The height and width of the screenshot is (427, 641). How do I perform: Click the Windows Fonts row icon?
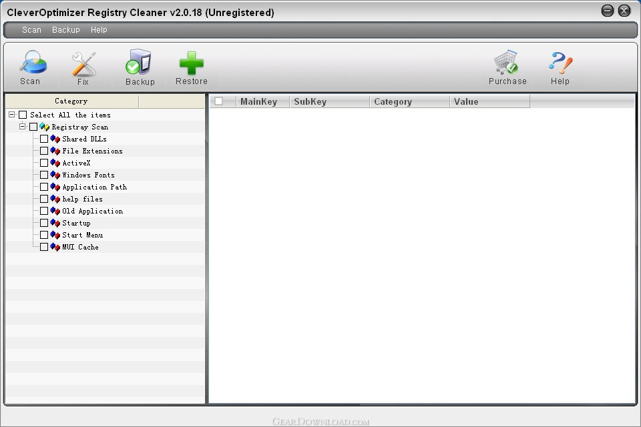point(55,175)
